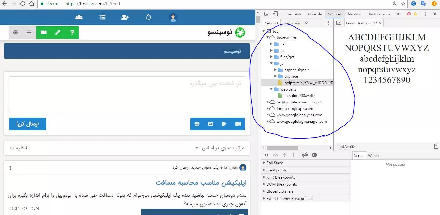Switch to the Watch pane tab
Viewport: 440px width, 215px height.
tap(373, 155)
